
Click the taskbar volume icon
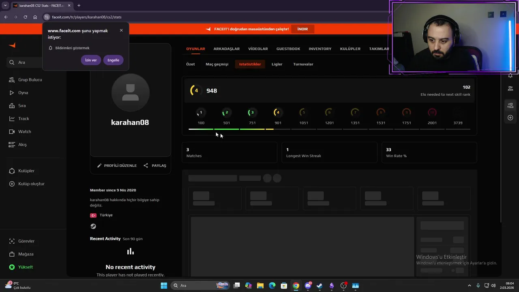(x=493, y=286)
